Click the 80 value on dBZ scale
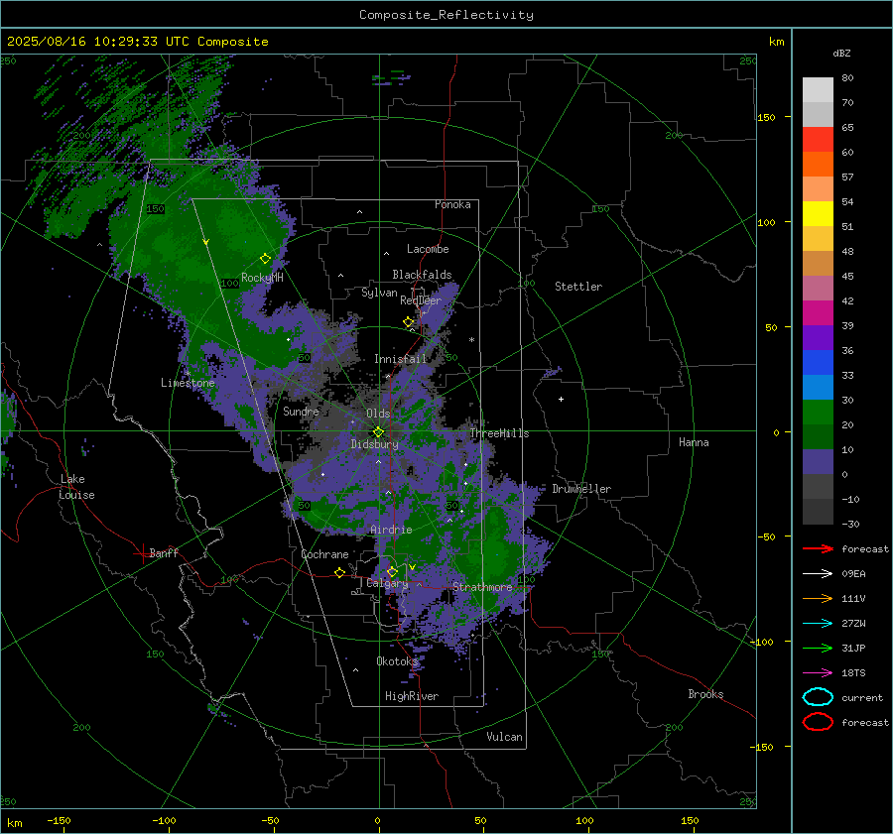The width and height of the screenshot is (893, 834). (847, 78)
